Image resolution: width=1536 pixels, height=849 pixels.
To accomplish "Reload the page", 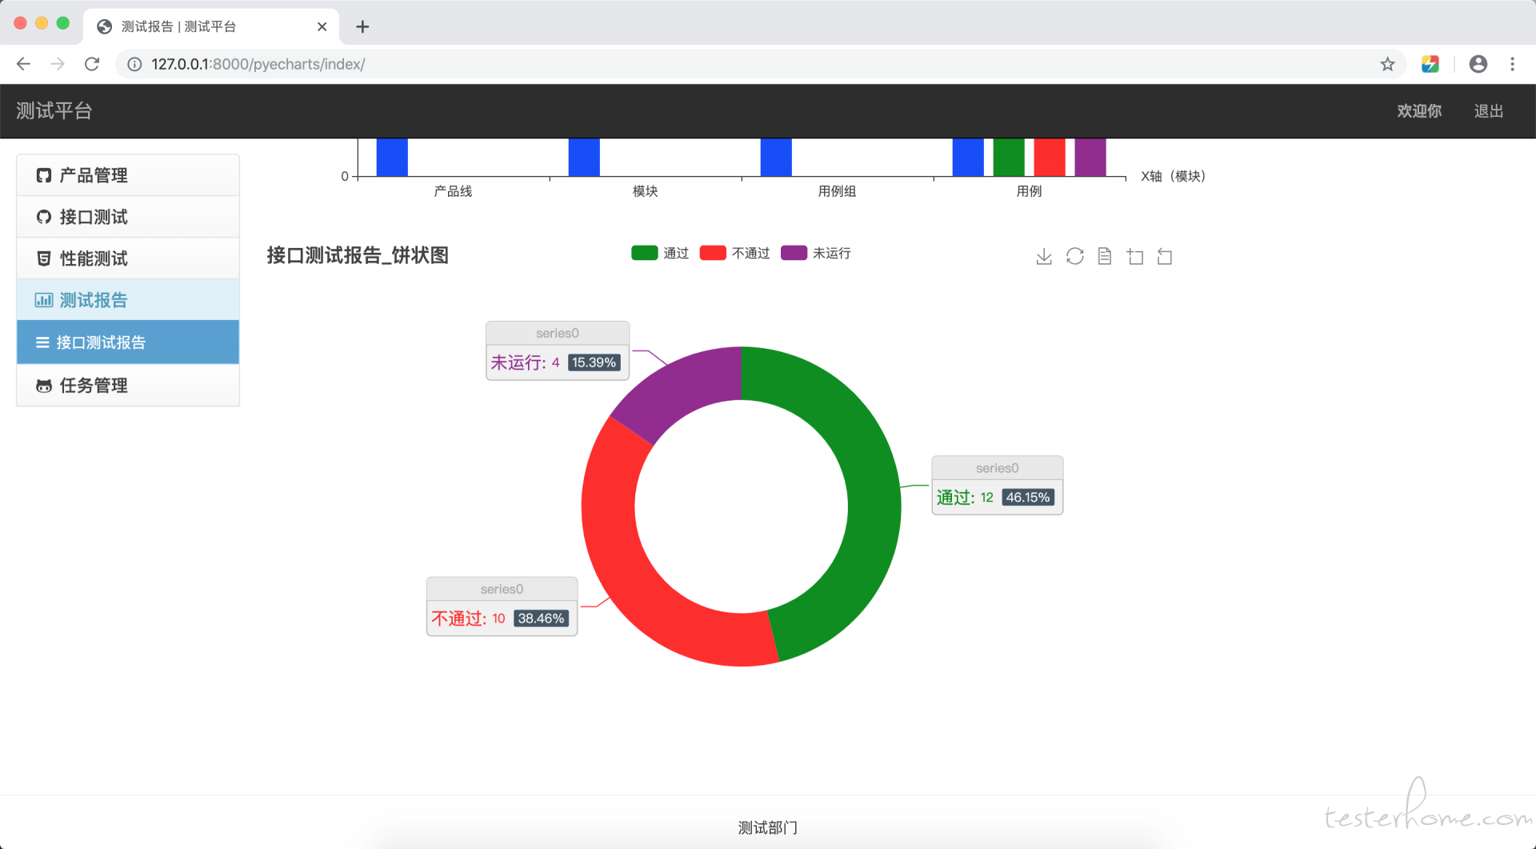I will click(92, 64).
